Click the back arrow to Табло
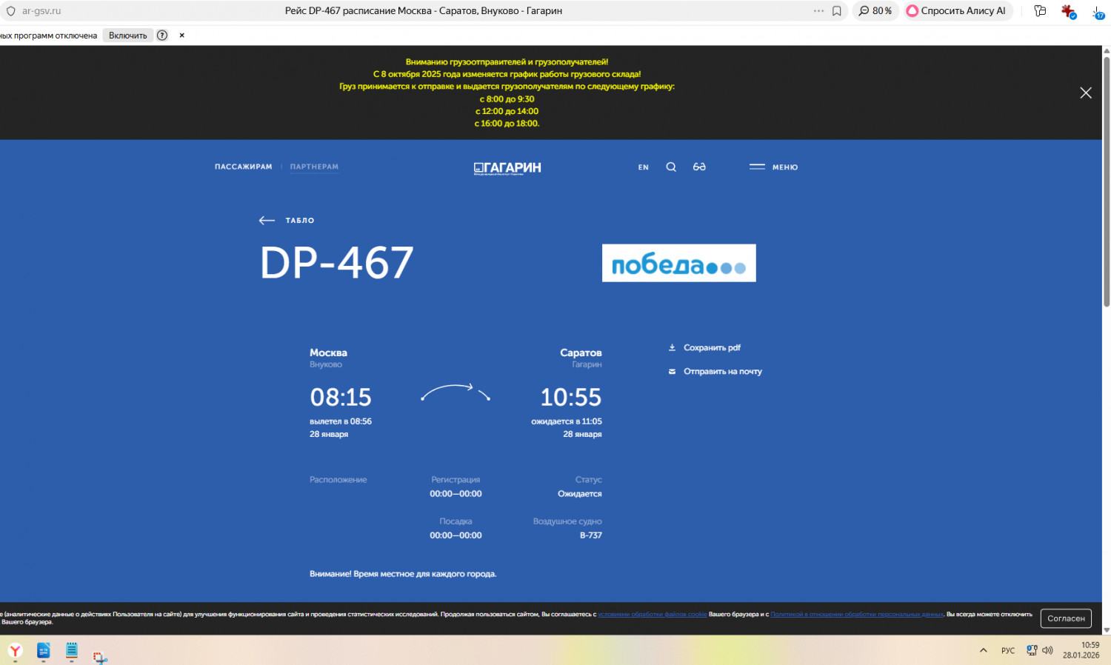The image size is (1111, 665). pos(267,221)
